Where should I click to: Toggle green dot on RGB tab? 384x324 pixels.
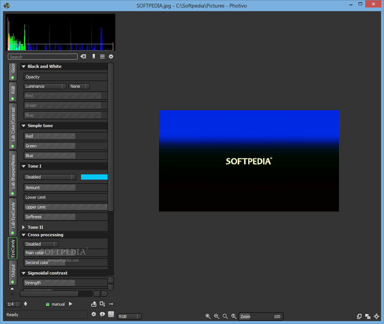coord(13,99)
